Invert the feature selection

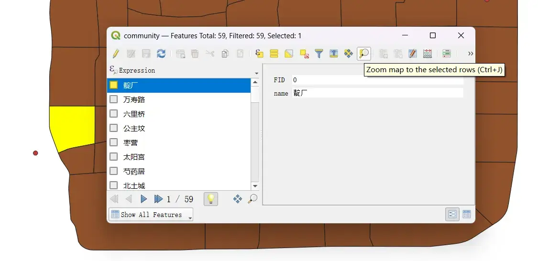pyautogui.click(x=289, y=54)
